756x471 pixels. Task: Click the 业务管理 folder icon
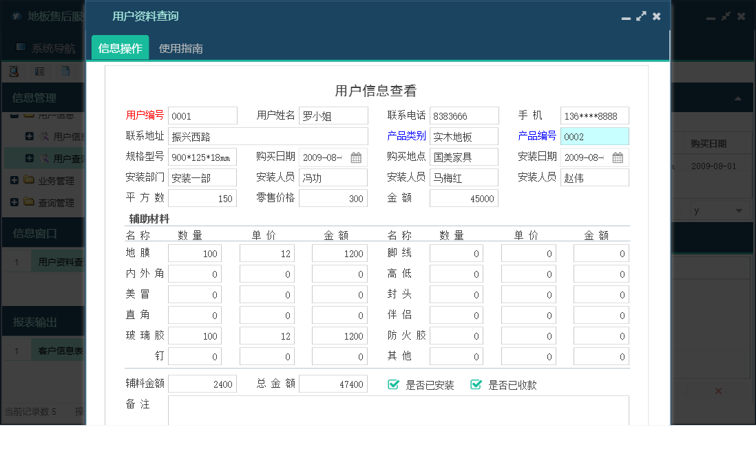[x=28, y=180]
